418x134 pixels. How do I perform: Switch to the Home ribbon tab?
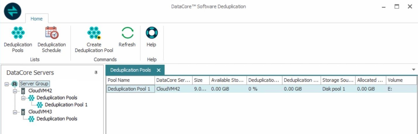(37, 19)
